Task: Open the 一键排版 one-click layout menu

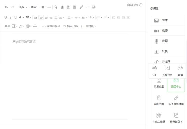Action: [88, 26]
